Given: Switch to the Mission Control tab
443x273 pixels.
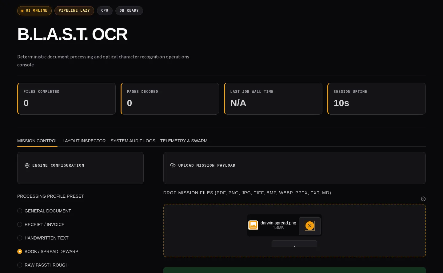Looking at the screenshot, I should click(x=37, y=141).
